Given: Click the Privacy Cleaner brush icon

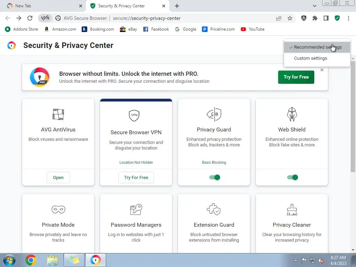Looking at the screenshot, I should [292, 209].
